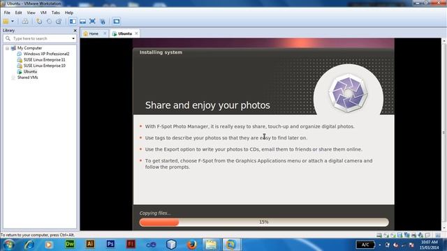447x251 pixels.
Task: Select Shared VMs in the library
Action: point(27,77)
